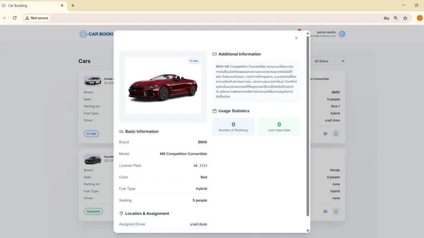Close the car details modal
The image size is (424, 238).
coord(296,38)
